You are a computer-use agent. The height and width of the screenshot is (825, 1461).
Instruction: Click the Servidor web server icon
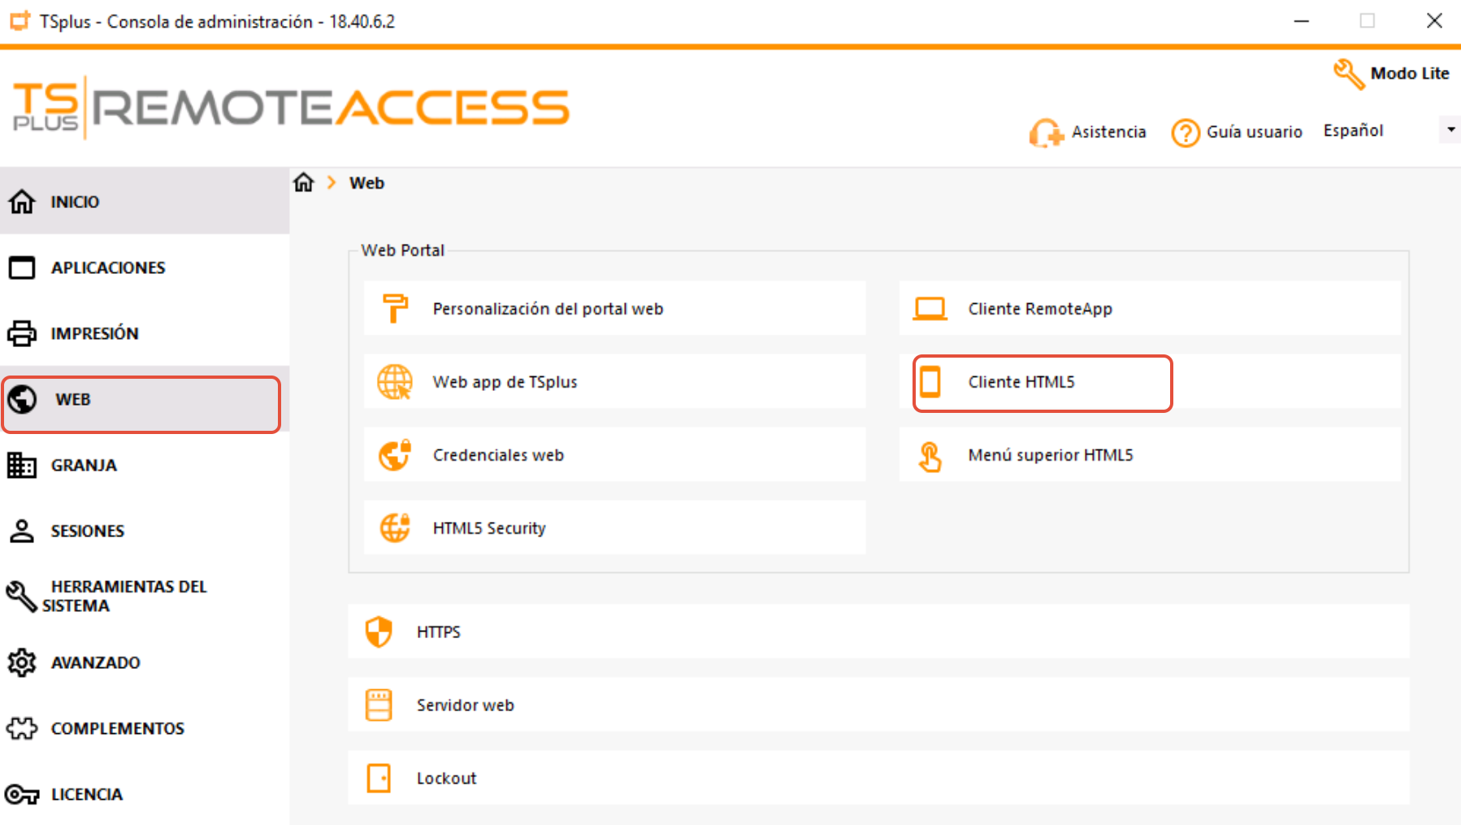tap(379, 705)
